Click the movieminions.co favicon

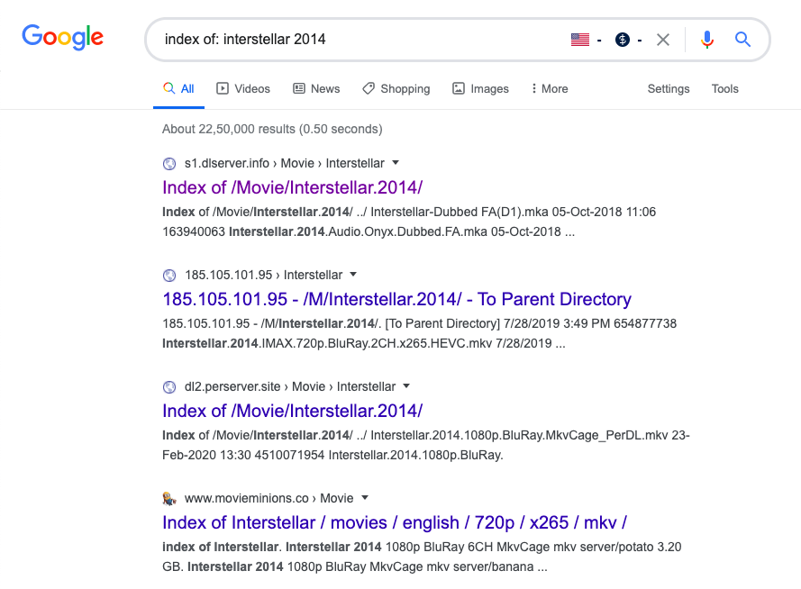click(x=169, y=499)
